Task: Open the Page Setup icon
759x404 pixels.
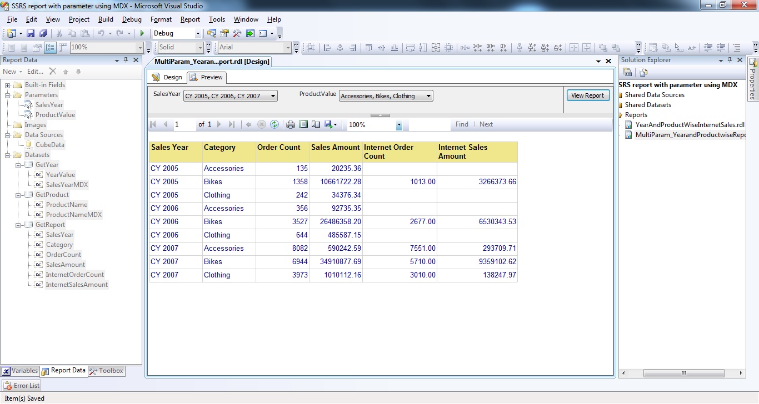Action: pos(316,124)
